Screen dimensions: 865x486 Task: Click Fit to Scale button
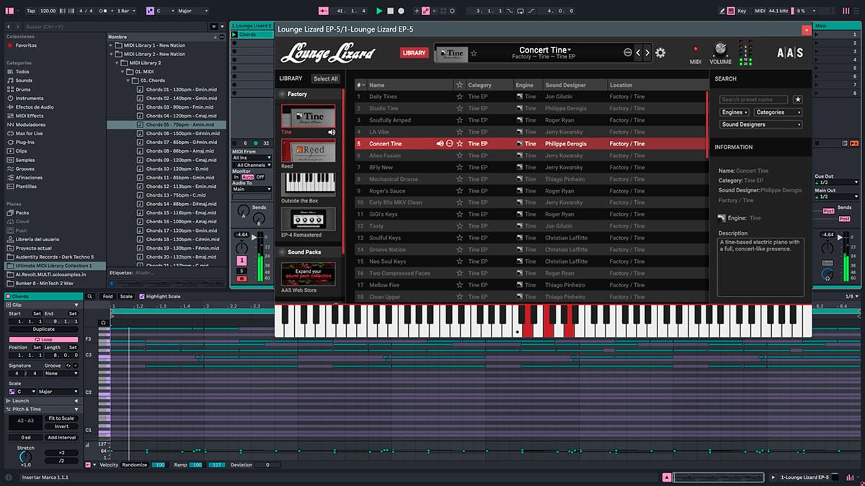click(61, 418)
